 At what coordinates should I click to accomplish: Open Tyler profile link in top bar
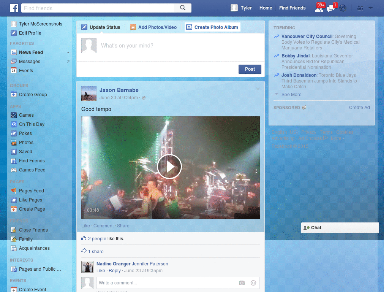pos(246,8)
